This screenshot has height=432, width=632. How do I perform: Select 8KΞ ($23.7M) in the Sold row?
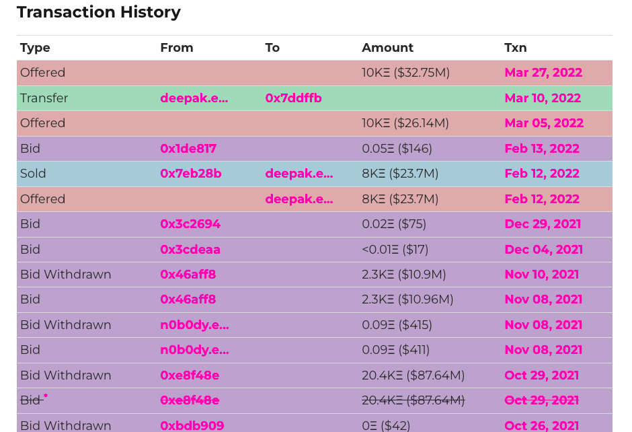pyautogui.click(x=400, y=174)
